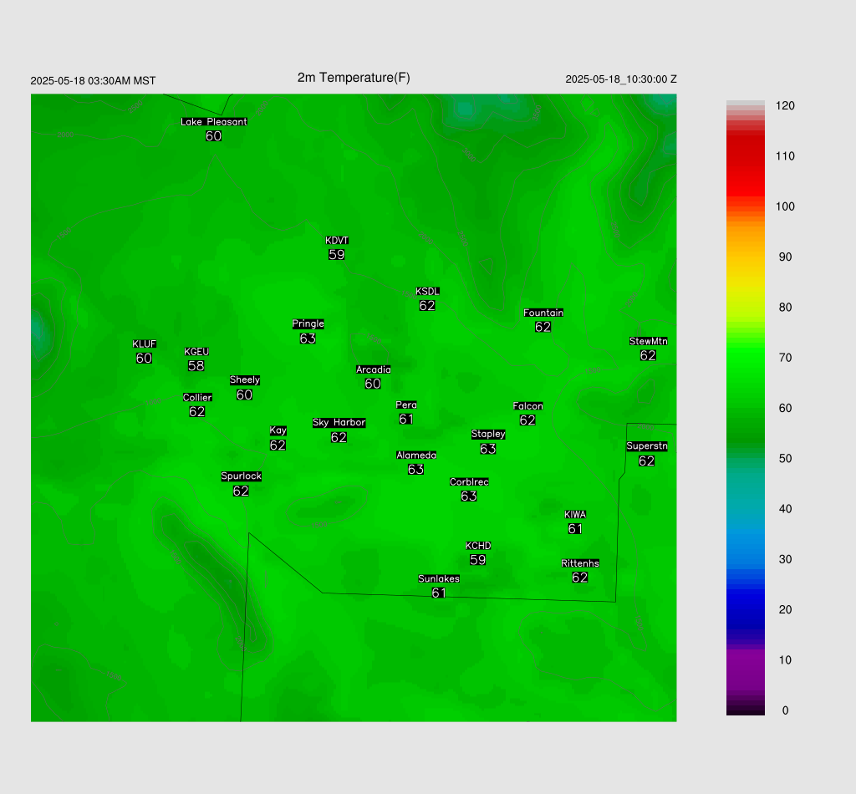This screenshot has width=856, height=794.
Task: Click temperature value 63 under Corbirec
Action: 468,496
